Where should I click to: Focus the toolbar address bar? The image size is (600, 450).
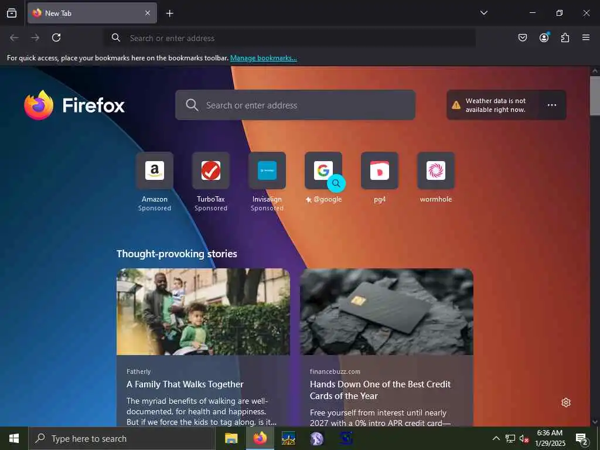[290, 38]
